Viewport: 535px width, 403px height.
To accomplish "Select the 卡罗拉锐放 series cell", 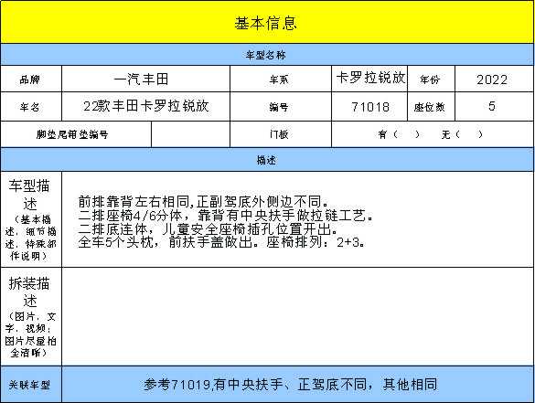I will [369, 80].
